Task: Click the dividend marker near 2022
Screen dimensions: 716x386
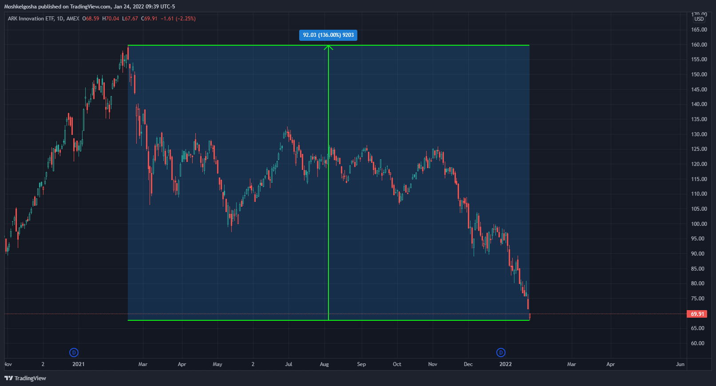Action: (501, 353)
